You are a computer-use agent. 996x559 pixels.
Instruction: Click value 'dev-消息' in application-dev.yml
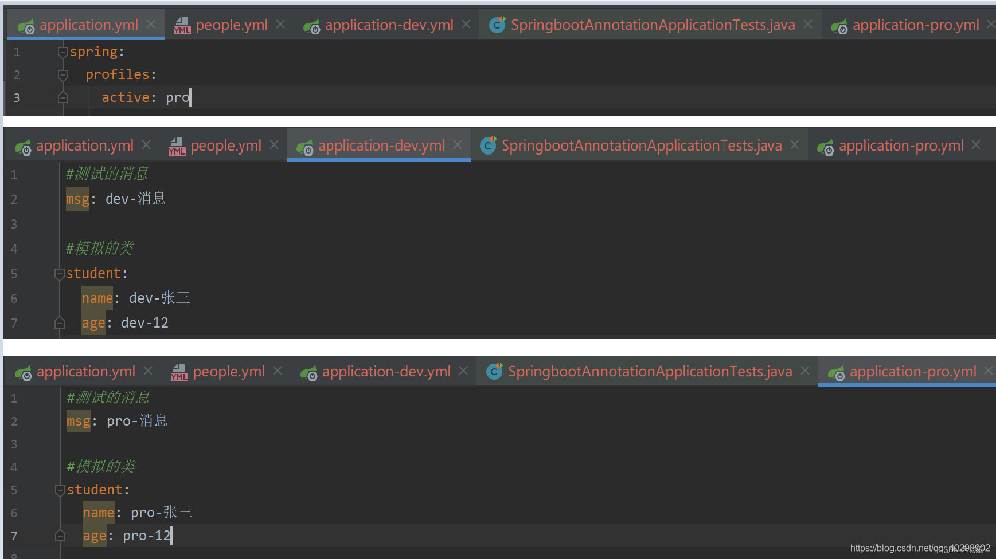point(136,199)
